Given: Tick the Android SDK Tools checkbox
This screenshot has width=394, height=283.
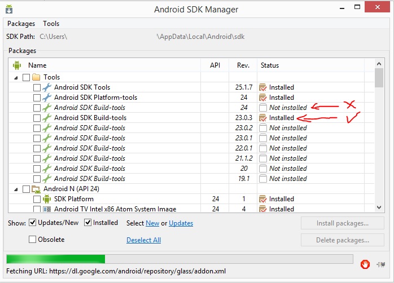Looking at the screenshot, I should [x=37, y=87].
